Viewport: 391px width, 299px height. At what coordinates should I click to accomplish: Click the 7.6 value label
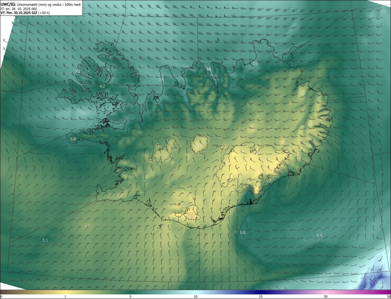click(x=209, y=69)
